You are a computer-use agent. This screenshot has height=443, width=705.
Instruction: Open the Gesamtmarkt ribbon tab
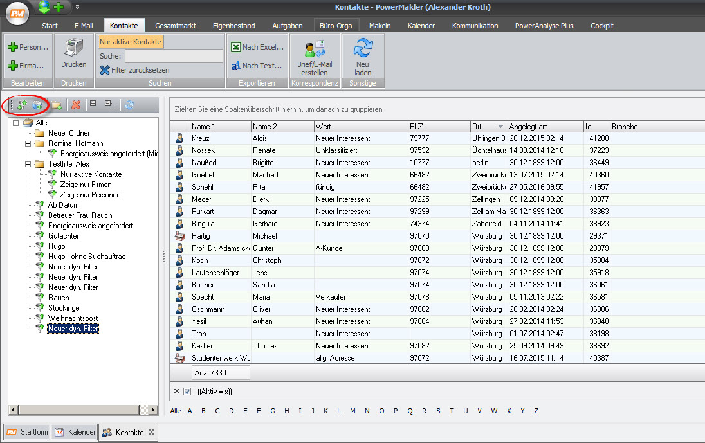[176, 26]
